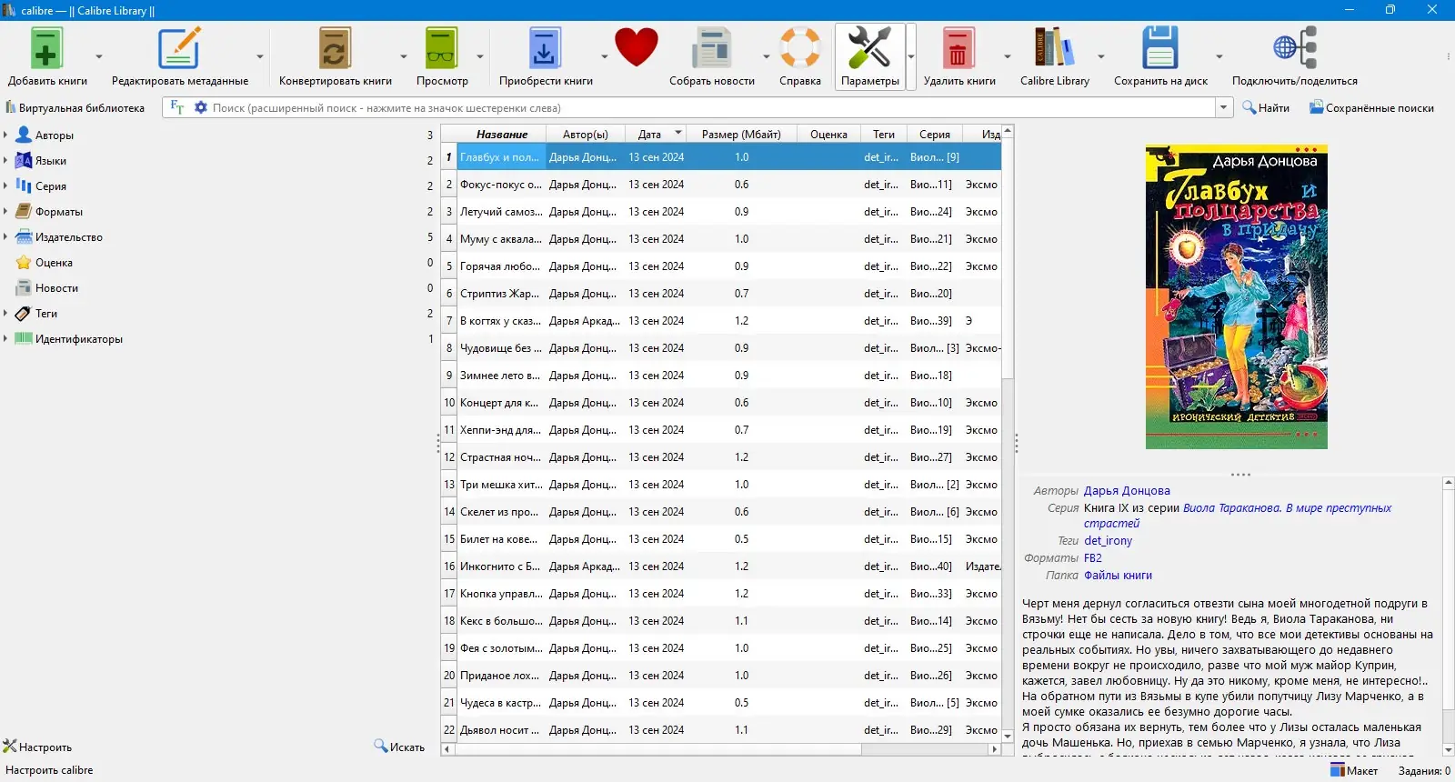
Task: Open book with Просмотр viewer
Action: (x=442, y=48)
